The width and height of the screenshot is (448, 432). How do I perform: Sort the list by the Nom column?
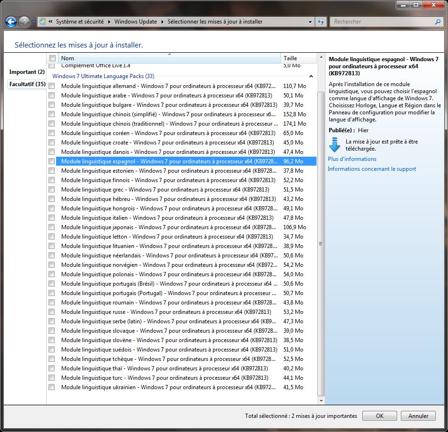170,58
